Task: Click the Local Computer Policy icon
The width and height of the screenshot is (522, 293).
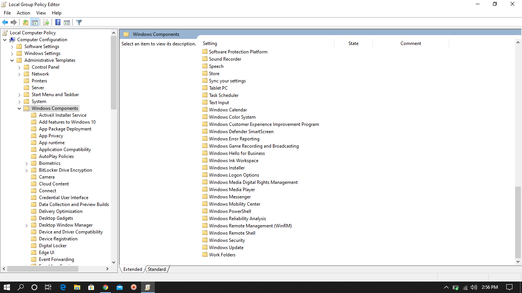Action: [x=5, y=33]
